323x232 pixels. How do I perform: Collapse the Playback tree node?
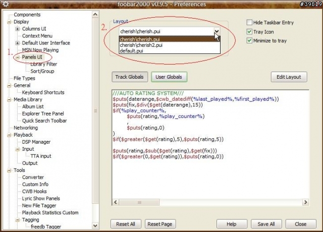pos(9,135)
